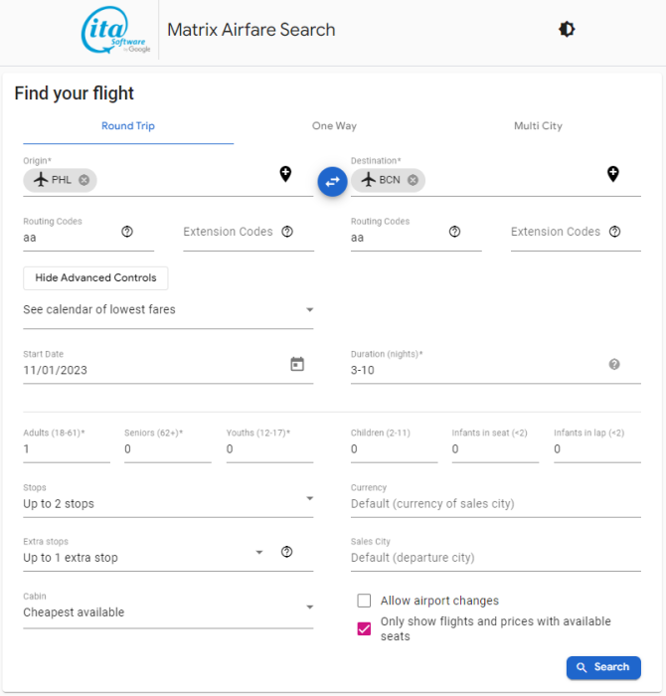Open nearby airports for Origin field
Viewport: 666px width, 696px height.
(x=285, y=174)
